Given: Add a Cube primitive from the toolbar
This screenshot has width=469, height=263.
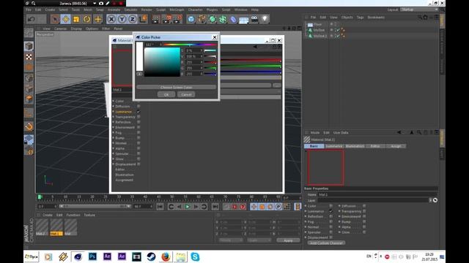Looking at the screenshot, I should pos(191,20).
